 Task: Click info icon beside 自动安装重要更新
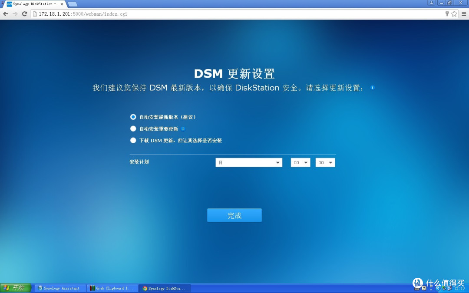point(183,129)
